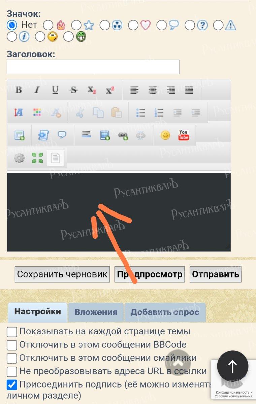Open the font color picker

(37, 113)
